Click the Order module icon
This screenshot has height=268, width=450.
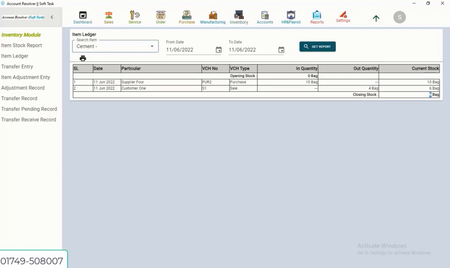click(160, 17)
